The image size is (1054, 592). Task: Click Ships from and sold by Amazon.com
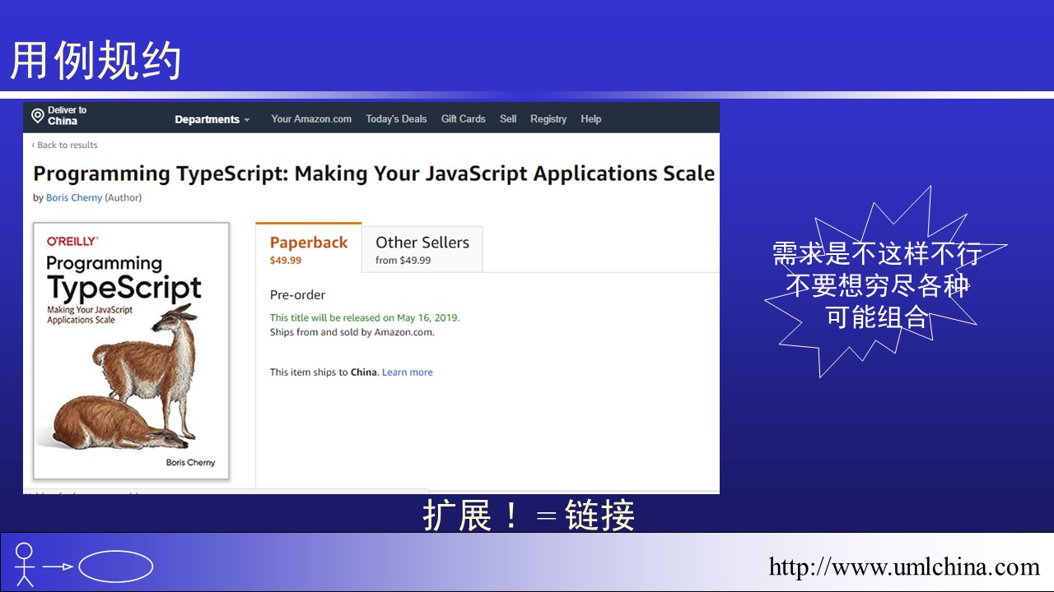click(x=352, y=332)
